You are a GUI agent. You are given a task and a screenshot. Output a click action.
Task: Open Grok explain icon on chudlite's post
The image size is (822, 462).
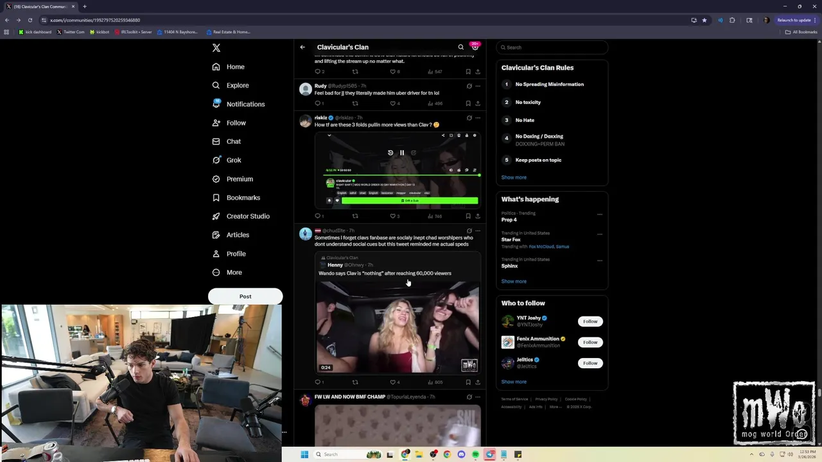click(x=469, y=231)
